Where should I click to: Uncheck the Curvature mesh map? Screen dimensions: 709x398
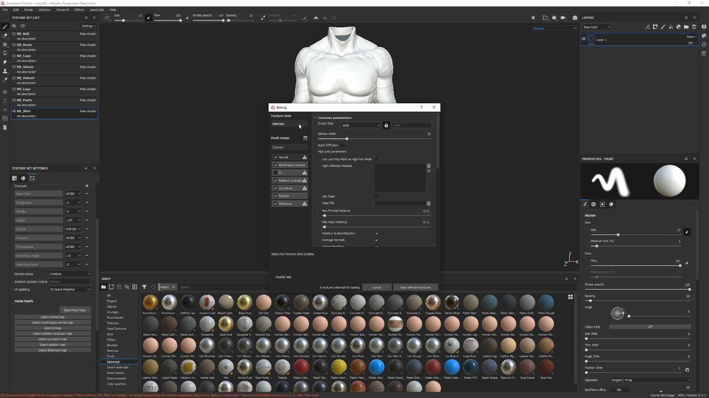click(275, 188)
